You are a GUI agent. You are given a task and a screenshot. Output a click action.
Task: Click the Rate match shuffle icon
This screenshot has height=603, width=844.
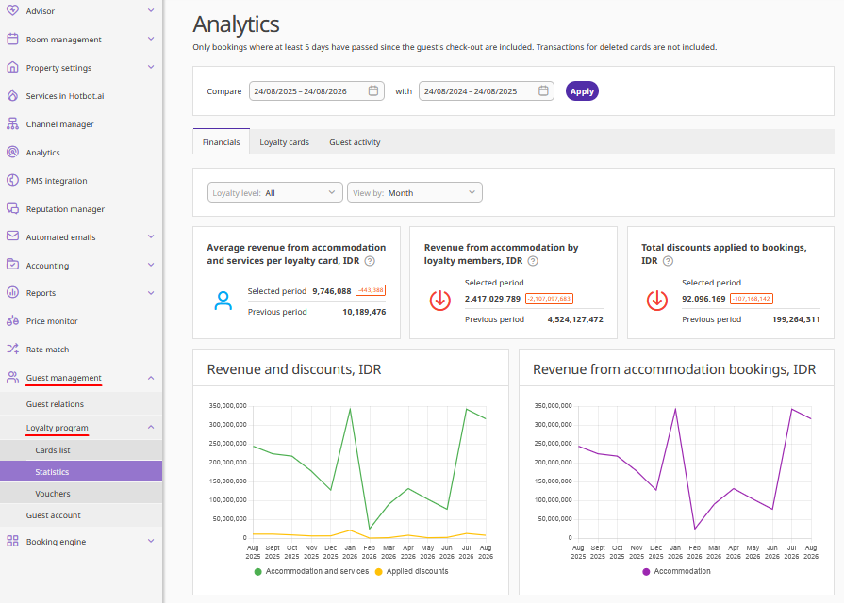[12, 350]
